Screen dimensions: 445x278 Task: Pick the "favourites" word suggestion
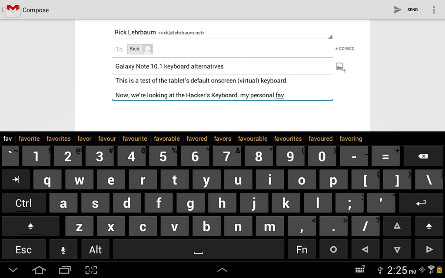(288, 139)
